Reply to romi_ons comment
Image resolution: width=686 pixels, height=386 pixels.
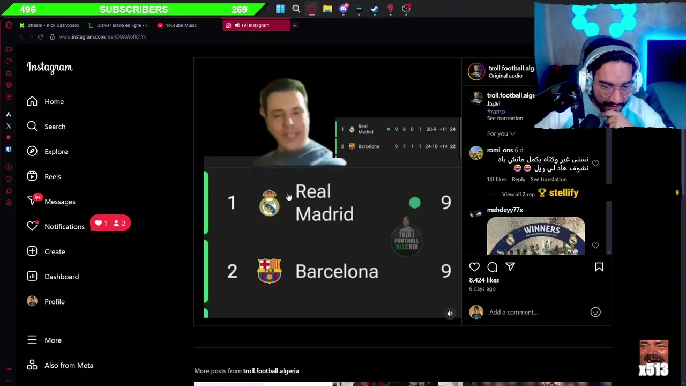518,179
